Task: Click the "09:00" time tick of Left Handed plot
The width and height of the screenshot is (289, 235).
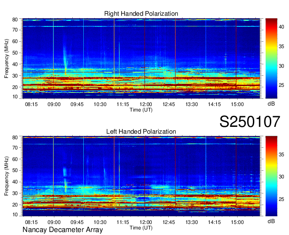Action: (x=54, y=222)
